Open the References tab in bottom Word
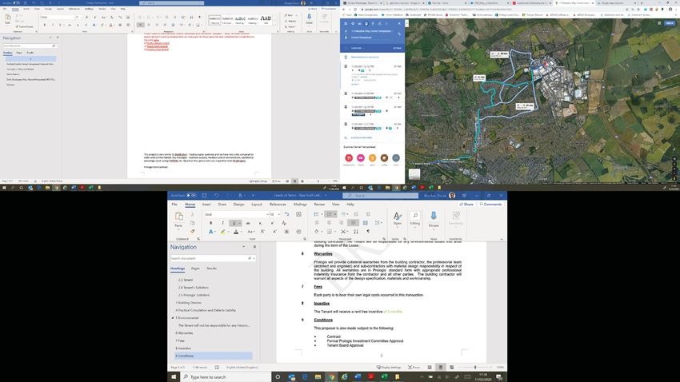Screen dimensions: 680x382 [278, 204]
